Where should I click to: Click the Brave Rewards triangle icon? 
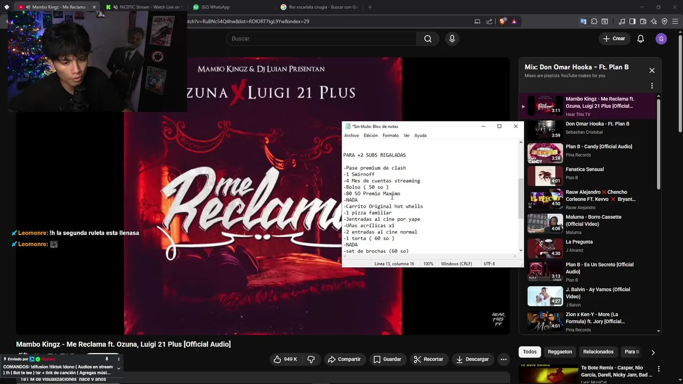tap(514, 21)
